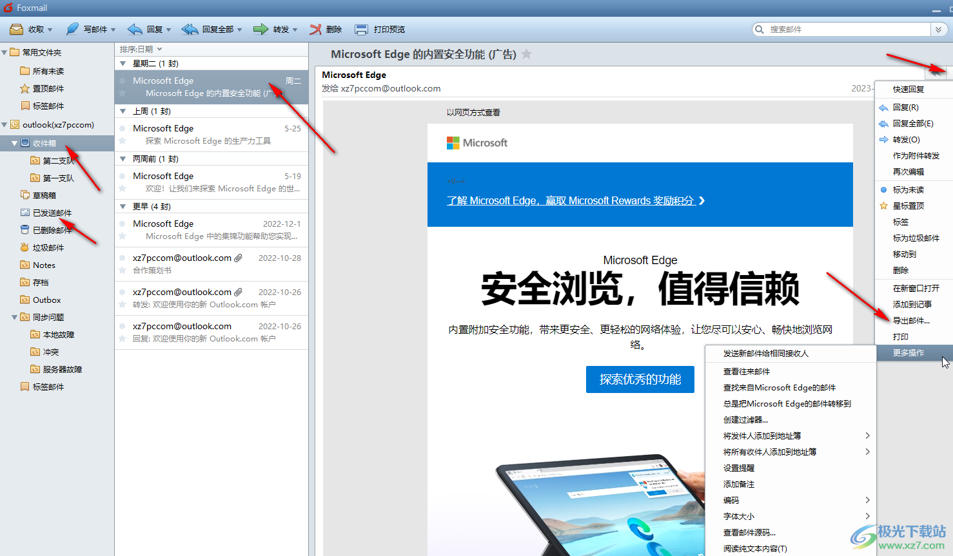Image resolution: width=953 pixels, height=556 pixels.
Task: Click the 回复全部 reply-all toolbar icon
Action: (190, 29)
